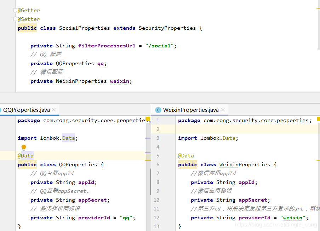Click the // 微信配置 comment
This screenshot has width=320, height=231.
[47, 72]
